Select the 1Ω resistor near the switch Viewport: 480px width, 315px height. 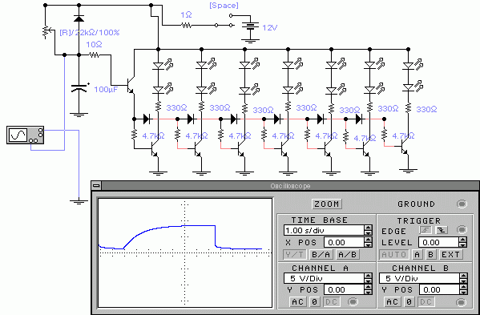(187, 26)
